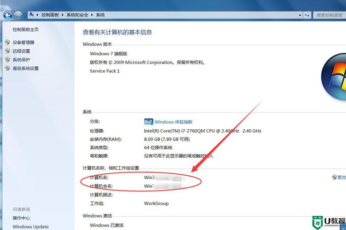
Task: Focus the 搜索控制面板 search field
Action: 329,15
